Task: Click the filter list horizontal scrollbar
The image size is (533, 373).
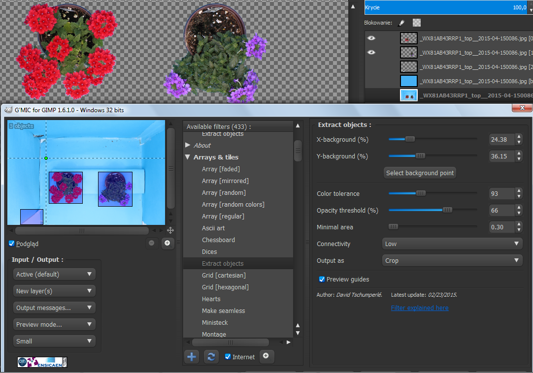Action: point(231,342)
